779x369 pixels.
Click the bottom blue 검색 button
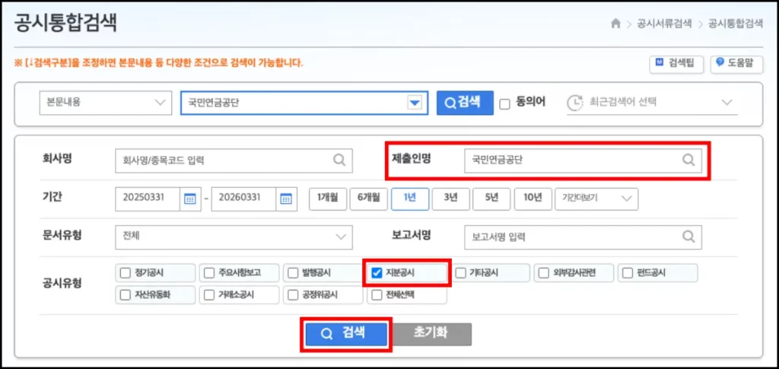[346, 334]
